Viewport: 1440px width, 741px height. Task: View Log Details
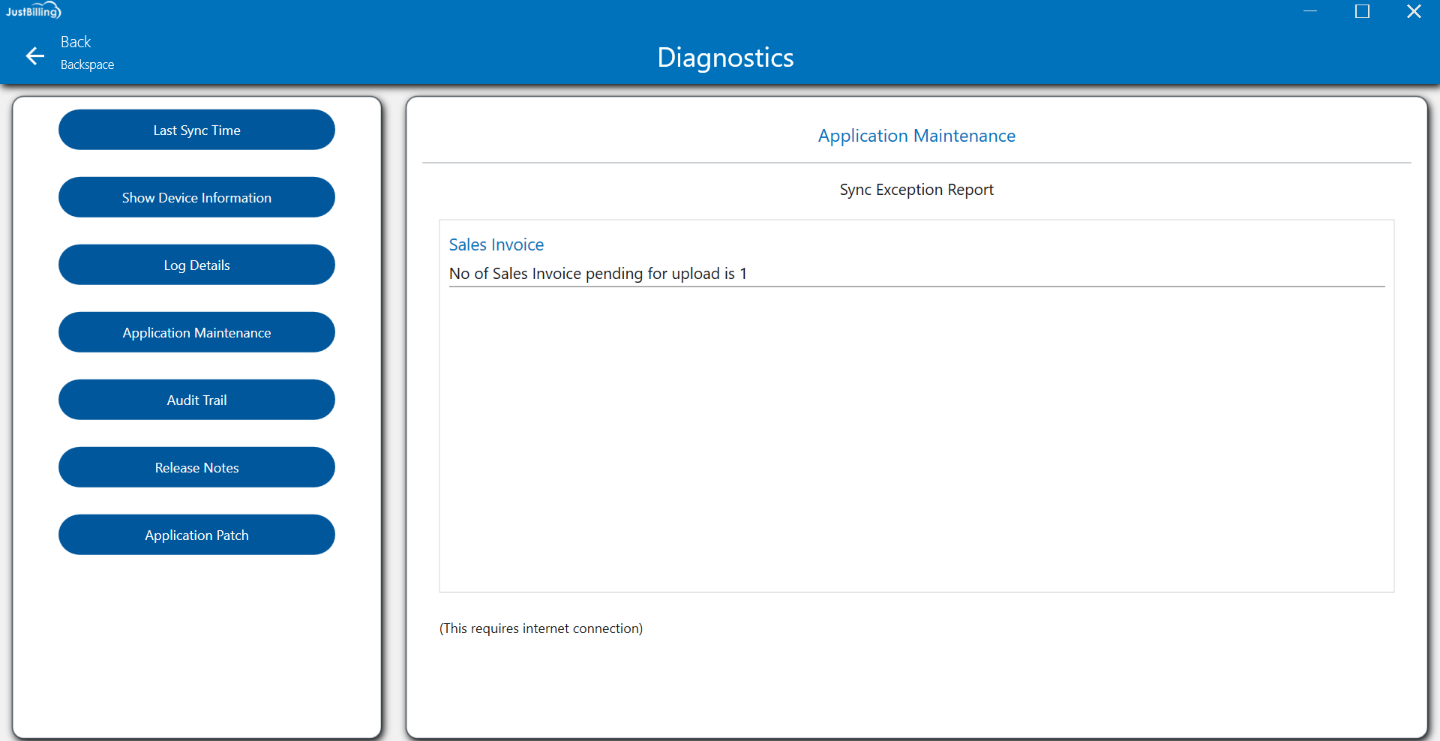196,265
